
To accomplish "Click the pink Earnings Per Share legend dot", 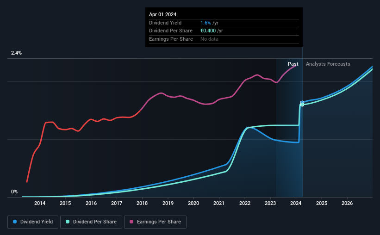I will [131, 222].
